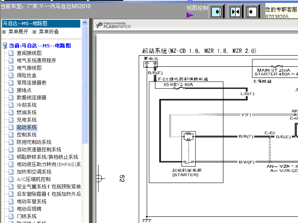Click the sidebar scrollbar up arrow
Viewport: 298px width, 223px height.
[x=85, y=23]
